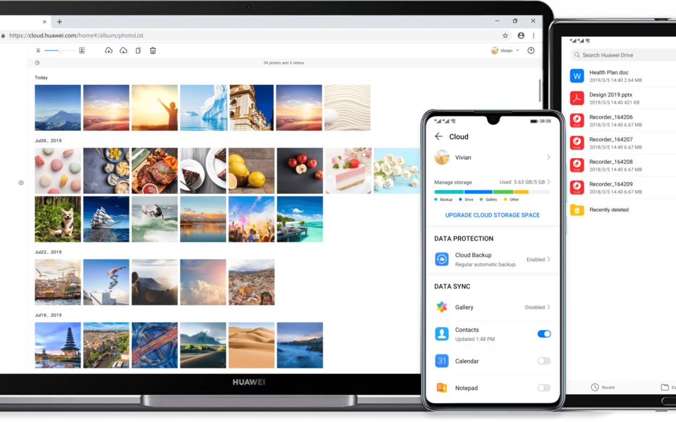Click the browser address bar URL

76,35
